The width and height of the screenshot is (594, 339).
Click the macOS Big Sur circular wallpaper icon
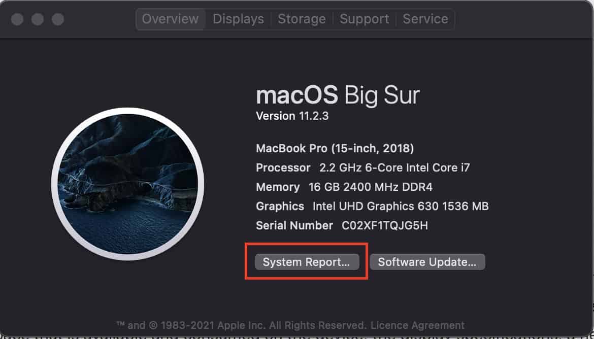click(x=127, y=184)
